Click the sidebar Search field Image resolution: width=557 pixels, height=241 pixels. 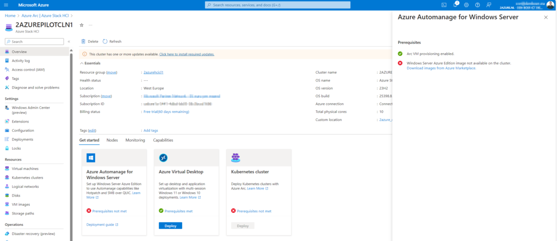(34, 41)
